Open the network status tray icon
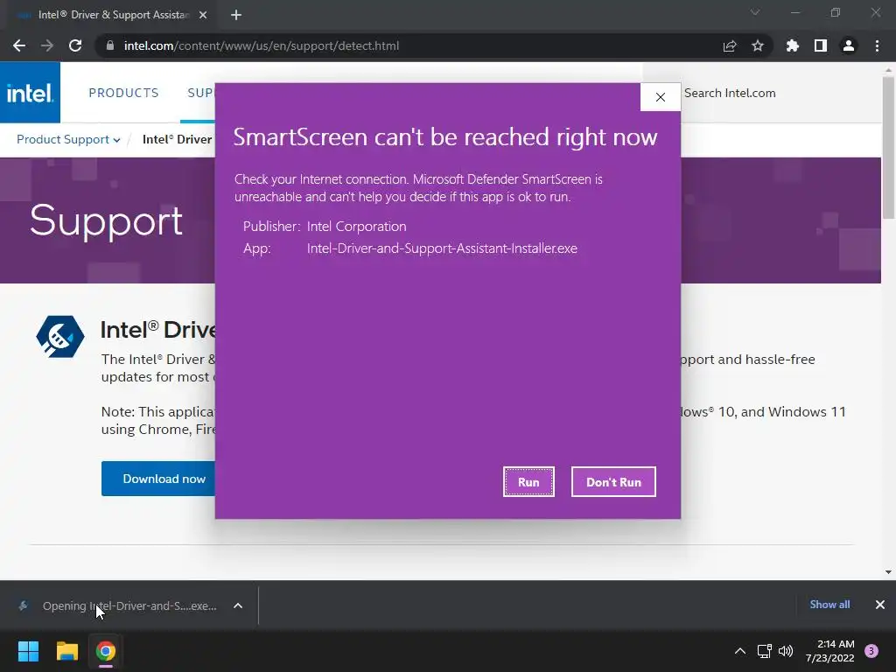This screenshot has width=896, height=672. (x=764, y=651)
